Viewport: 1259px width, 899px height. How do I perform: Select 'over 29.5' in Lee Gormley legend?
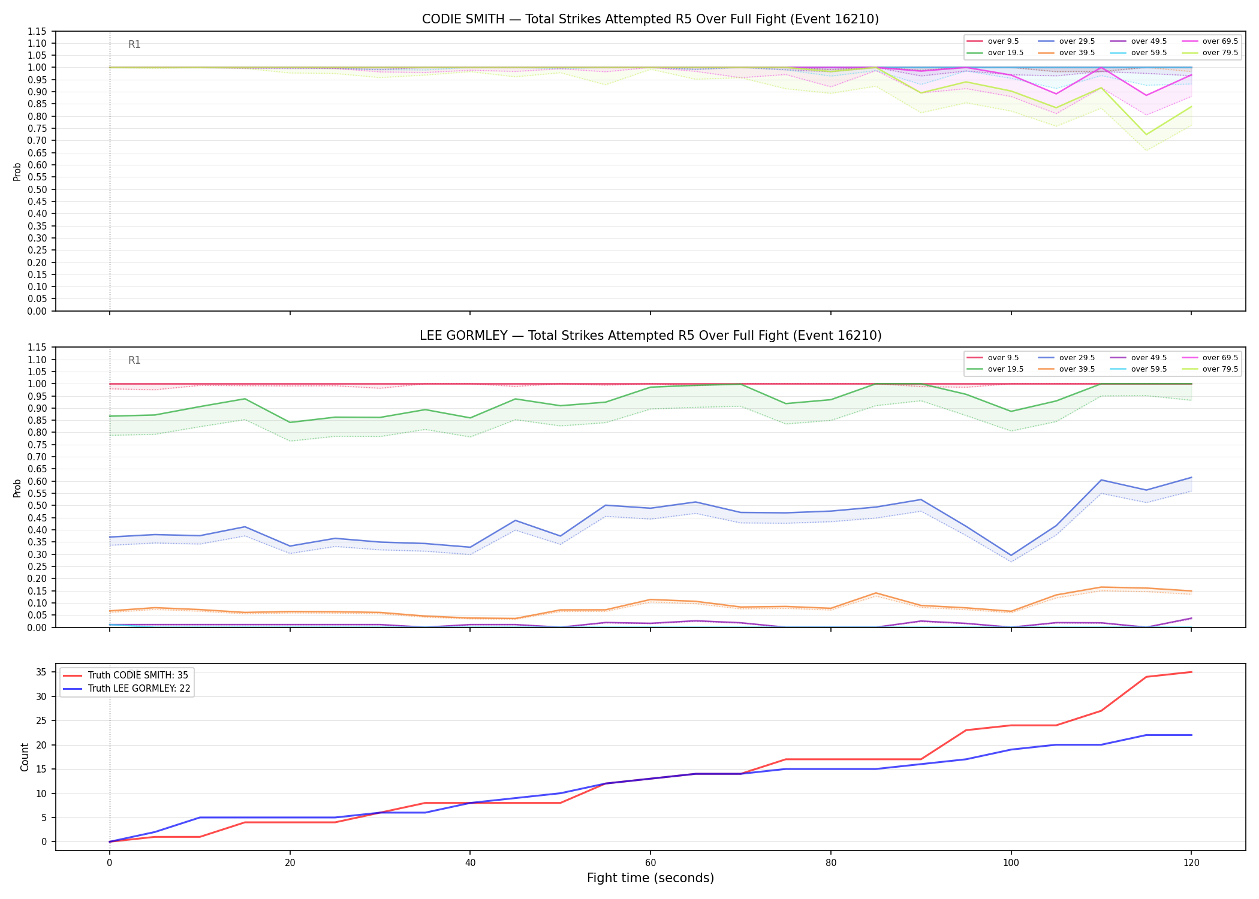point(1066,358)
